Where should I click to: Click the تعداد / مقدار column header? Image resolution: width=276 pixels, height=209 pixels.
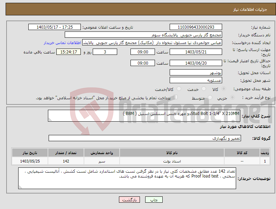66,153
